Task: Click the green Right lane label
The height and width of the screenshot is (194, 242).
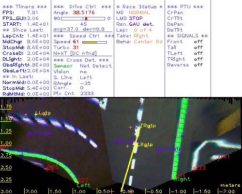Action: [x=182, y=179]
